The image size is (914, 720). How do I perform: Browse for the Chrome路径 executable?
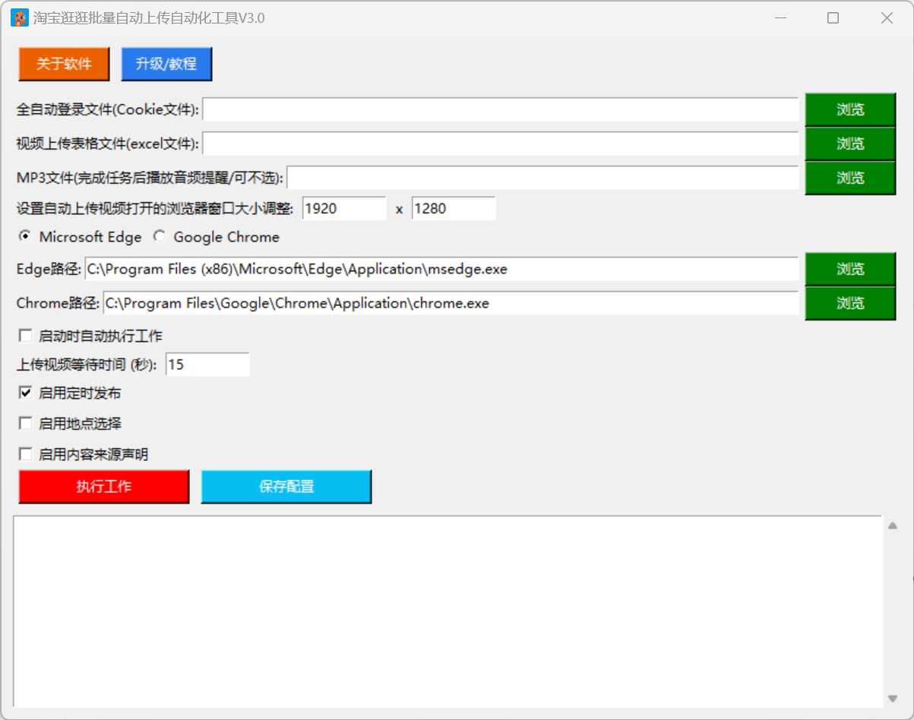pos(850,303)
